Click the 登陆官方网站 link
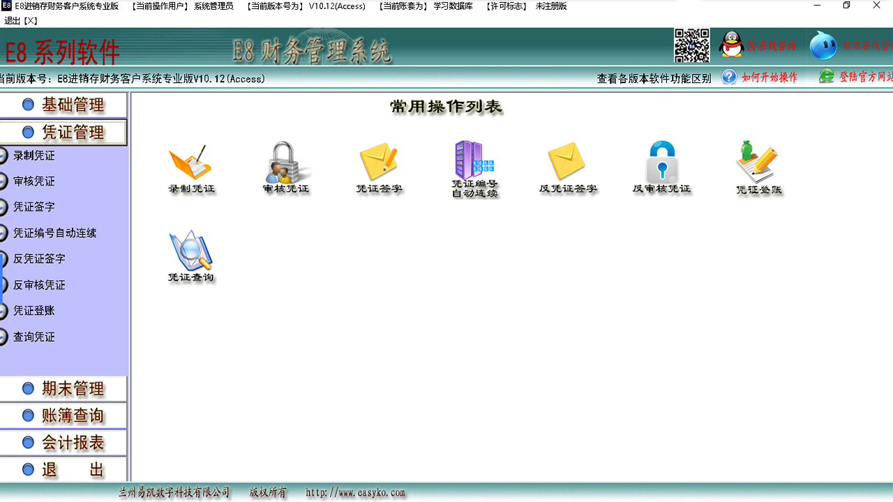This screenshot has width=893, height=502. [x=866, y=77]
